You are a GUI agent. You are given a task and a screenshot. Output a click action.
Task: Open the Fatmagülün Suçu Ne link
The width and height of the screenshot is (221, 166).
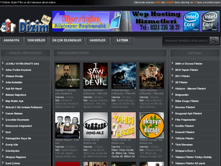point(18,138)
